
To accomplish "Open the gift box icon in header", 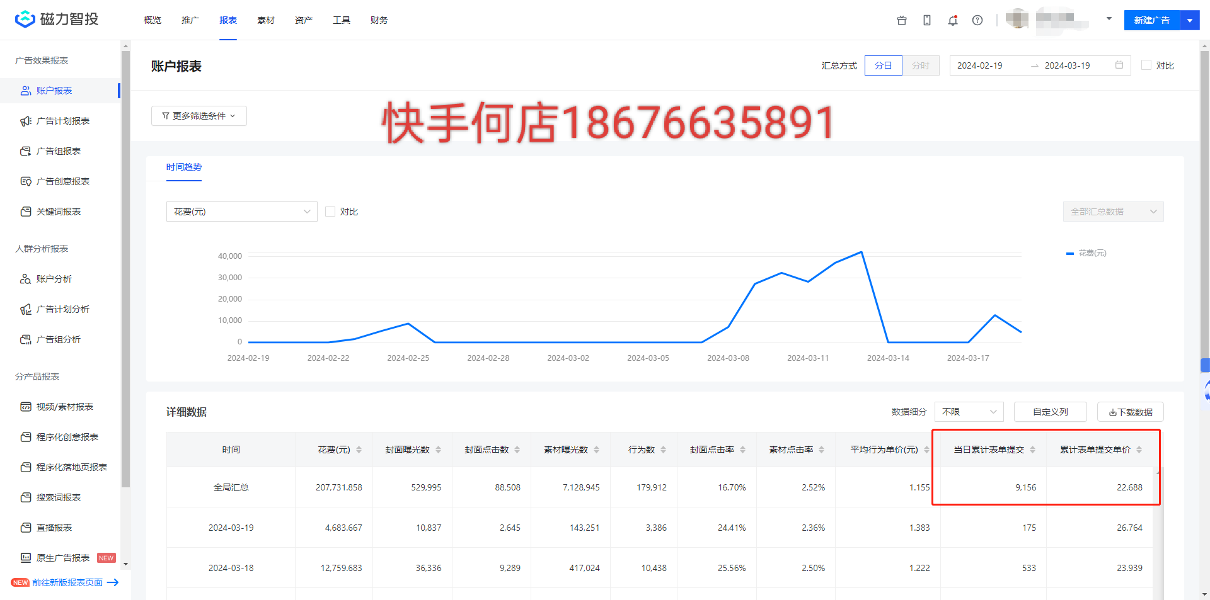I will pos(902,20).
